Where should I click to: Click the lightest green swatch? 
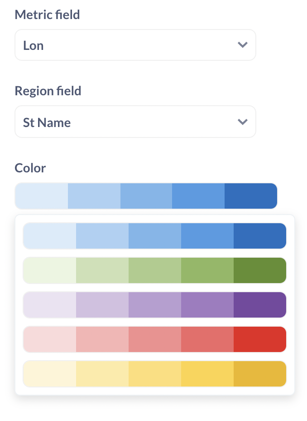49,270
